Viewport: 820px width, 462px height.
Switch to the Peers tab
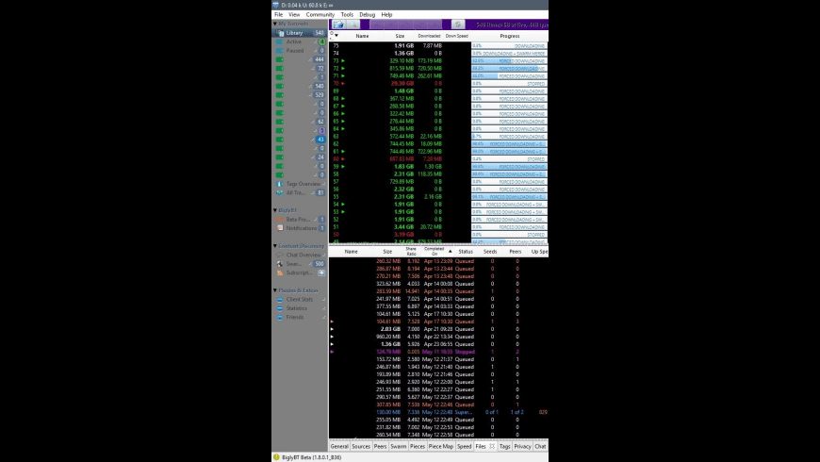380,446
